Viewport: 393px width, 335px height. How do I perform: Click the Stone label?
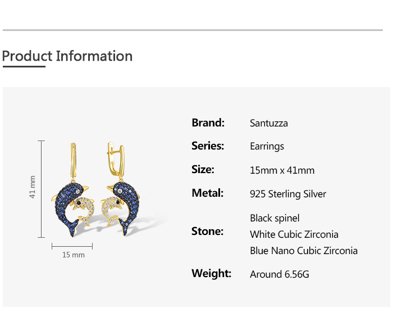click(x=207, y=232)
